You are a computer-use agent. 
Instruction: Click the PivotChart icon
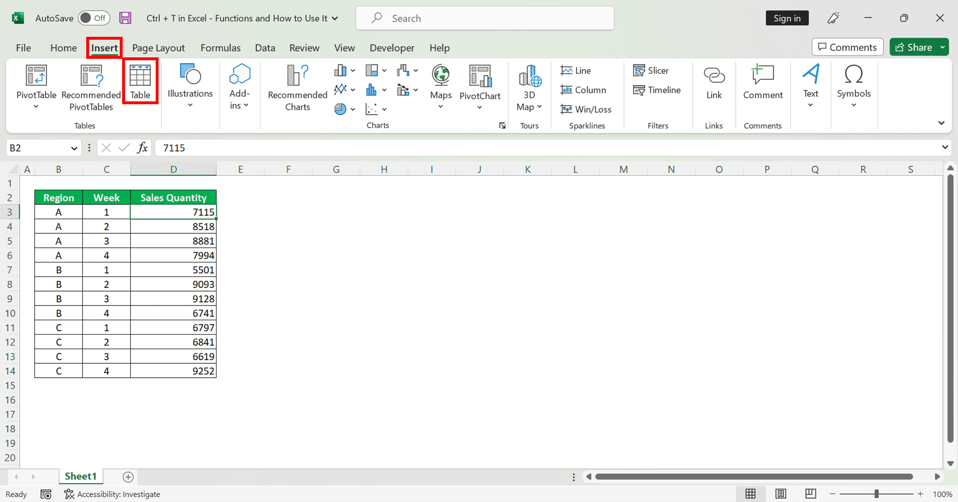pyautogui.click(x=480, y=76)
